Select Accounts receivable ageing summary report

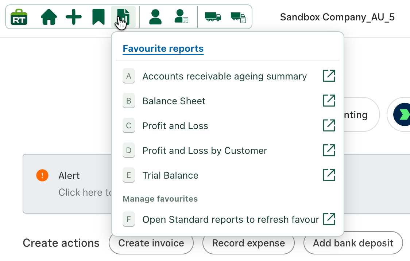[224, 76]
